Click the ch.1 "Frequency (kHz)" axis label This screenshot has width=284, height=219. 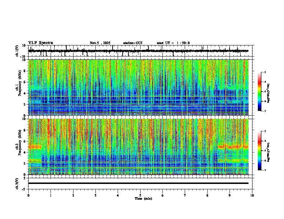click(x=20, y=83)
